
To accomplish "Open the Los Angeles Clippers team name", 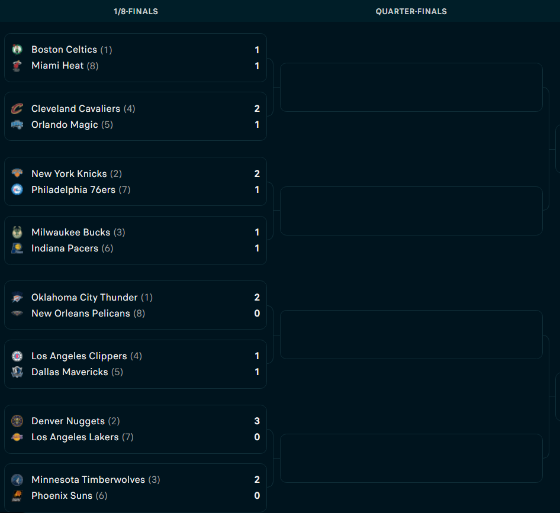I will 79,356.
